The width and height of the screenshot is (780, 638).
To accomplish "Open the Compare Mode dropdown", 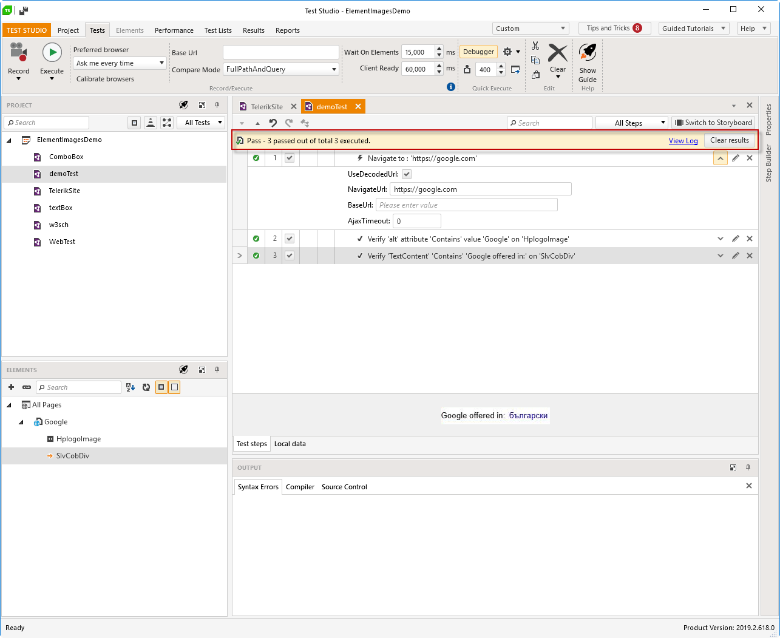I will coord(281,69).
